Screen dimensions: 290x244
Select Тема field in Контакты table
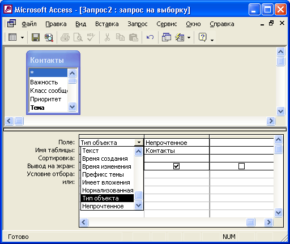click(48, 108)
